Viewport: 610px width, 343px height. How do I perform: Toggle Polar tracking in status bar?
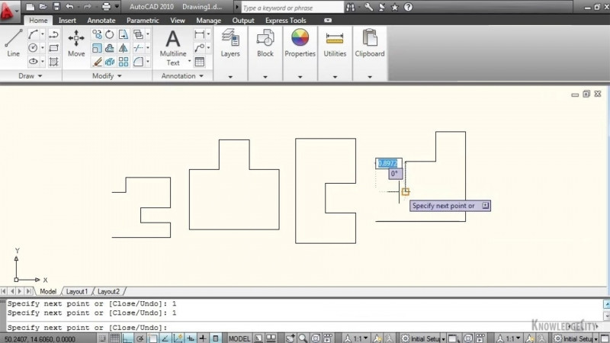point(140,338)
